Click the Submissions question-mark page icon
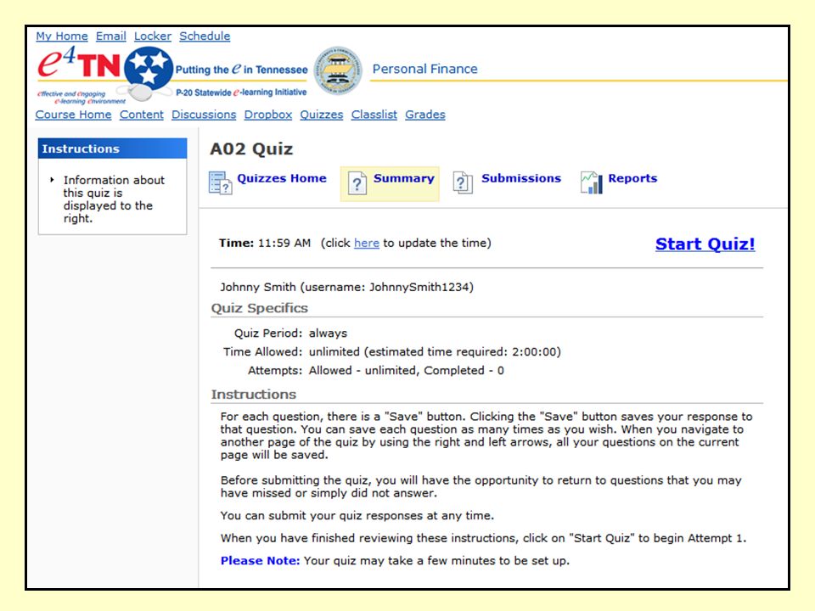 coord(463,183)
